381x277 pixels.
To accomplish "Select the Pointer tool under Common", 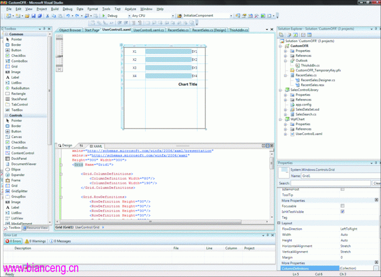I will click(16, 39).
